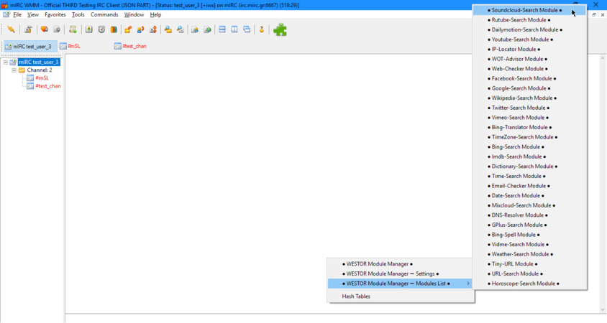Open the Favorites heart icon
This screenshot has height=323, width=607.
point(44,29)
